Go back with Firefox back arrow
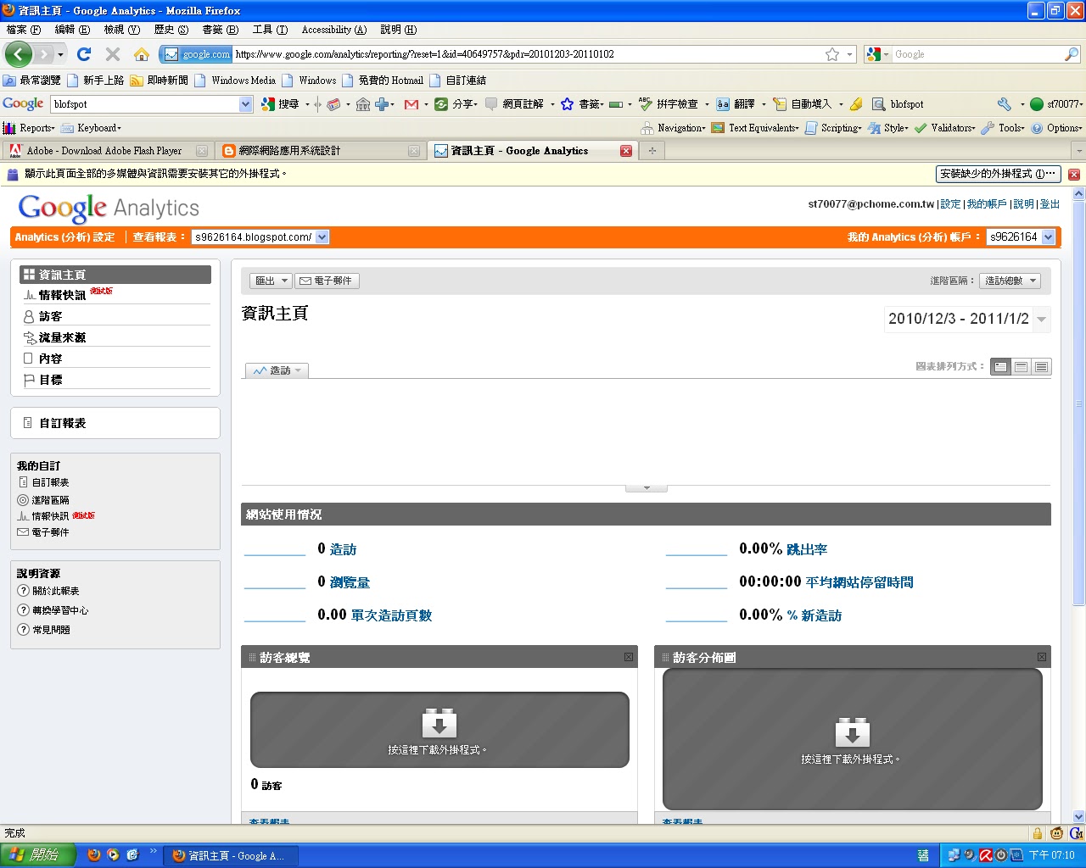The height and width of the screenshot is (868, 1086). click(18, 54)
